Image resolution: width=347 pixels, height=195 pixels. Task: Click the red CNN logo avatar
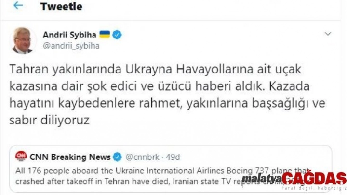(21, 157)
